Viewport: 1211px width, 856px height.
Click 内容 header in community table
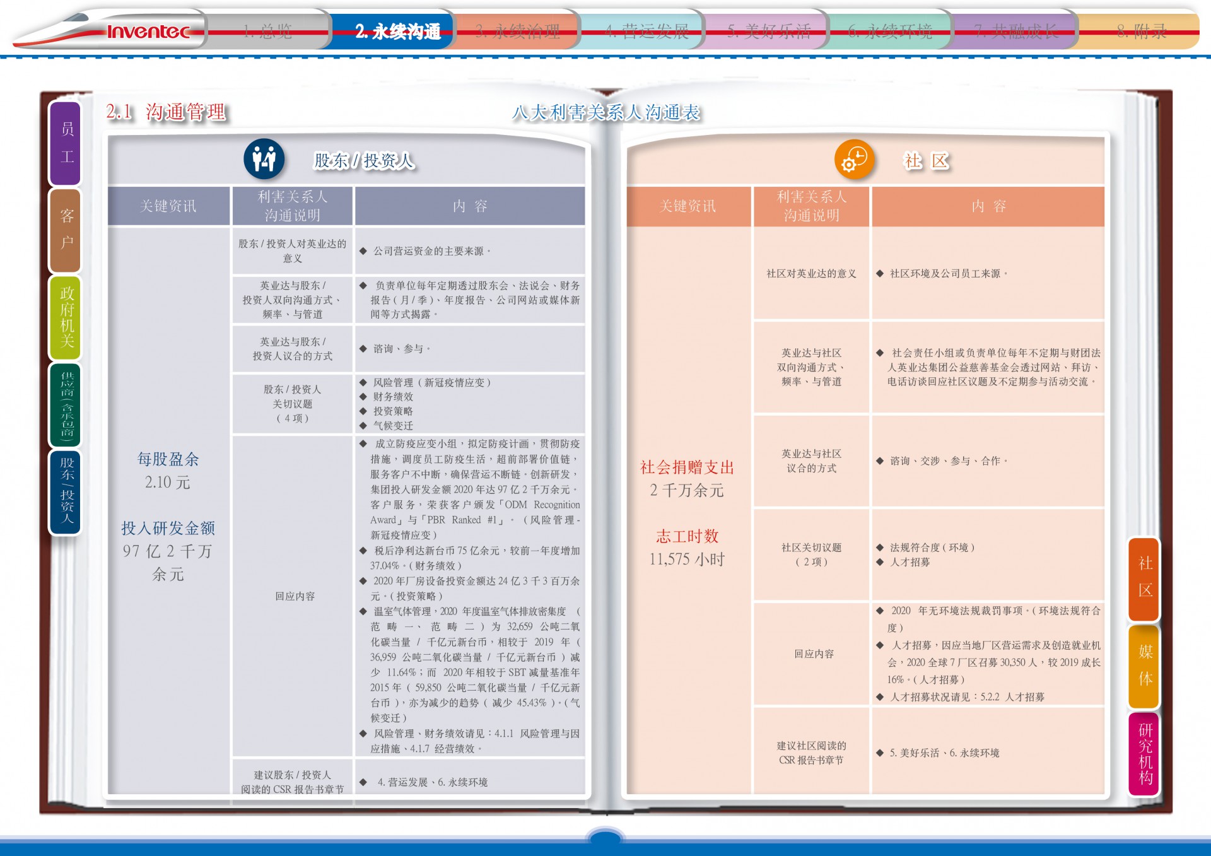click(x=988, y=206)
